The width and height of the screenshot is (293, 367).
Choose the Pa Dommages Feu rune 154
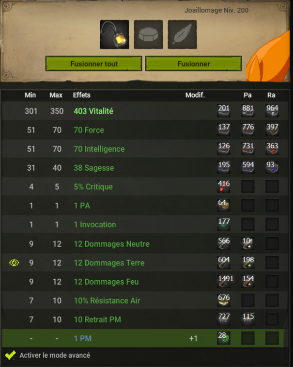(x=248, y=281)
